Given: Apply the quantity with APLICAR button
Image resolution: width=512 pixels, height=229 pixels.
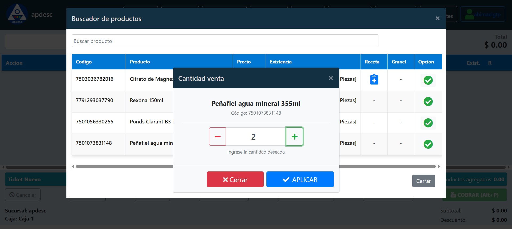Looking at the screenshot, I should coord(300,179).
